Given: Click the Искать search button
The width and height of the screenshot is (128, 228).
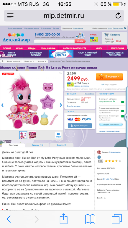Looking at the screenshot, I should tap(80, 41).
